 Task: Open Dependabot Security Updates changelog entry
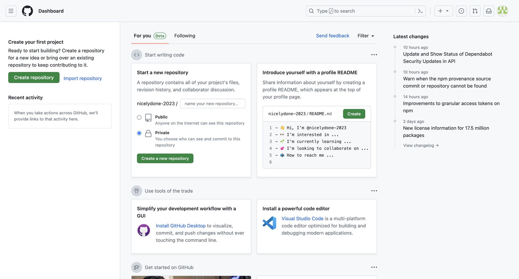point(448,58)
